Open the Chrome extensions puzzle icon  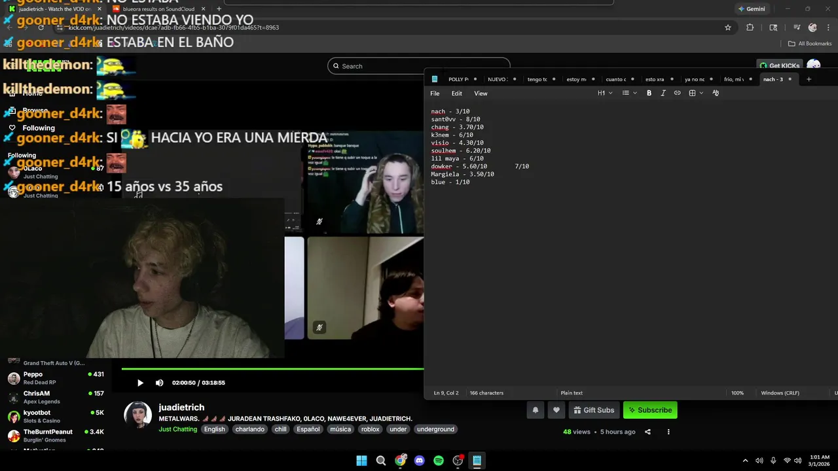(x=750, y=27)
